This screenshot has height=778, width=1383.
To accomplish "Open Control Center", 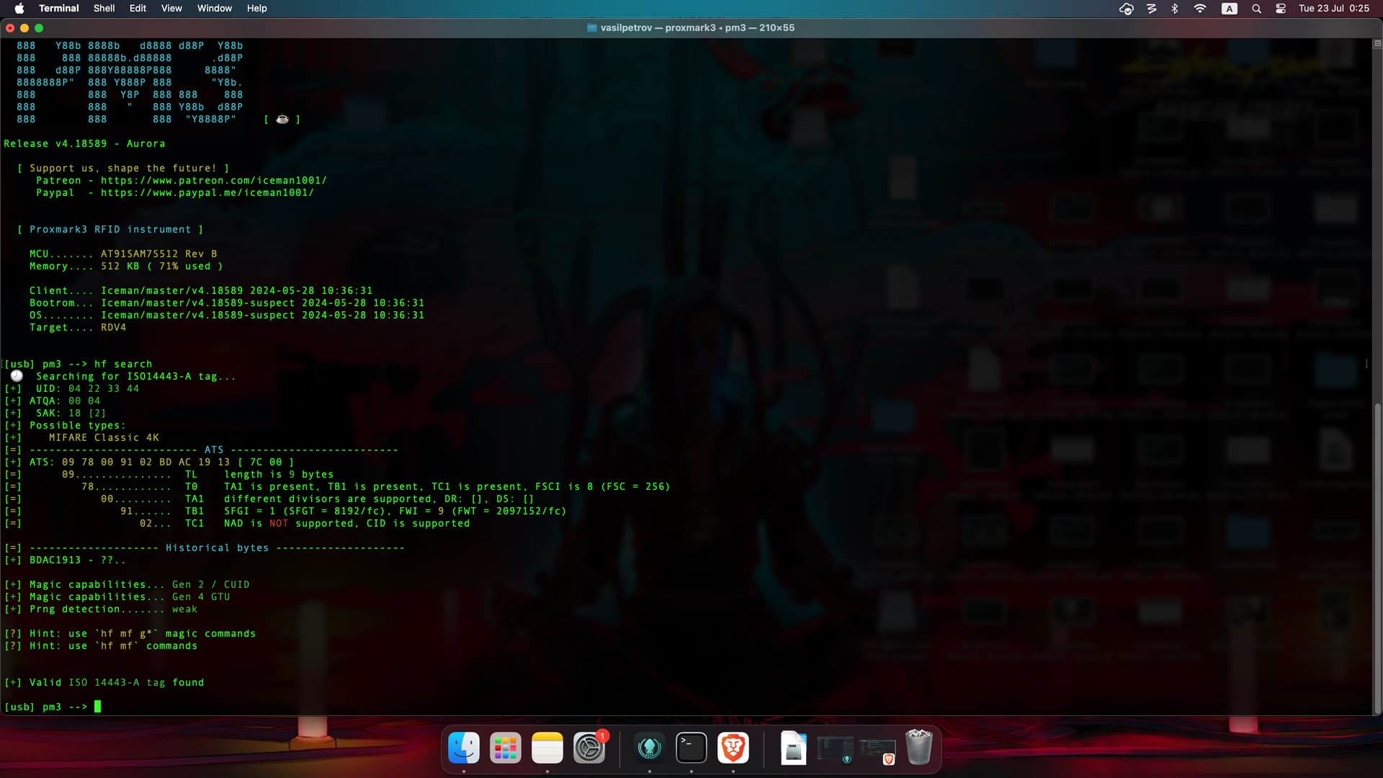I will (1281, 9).
